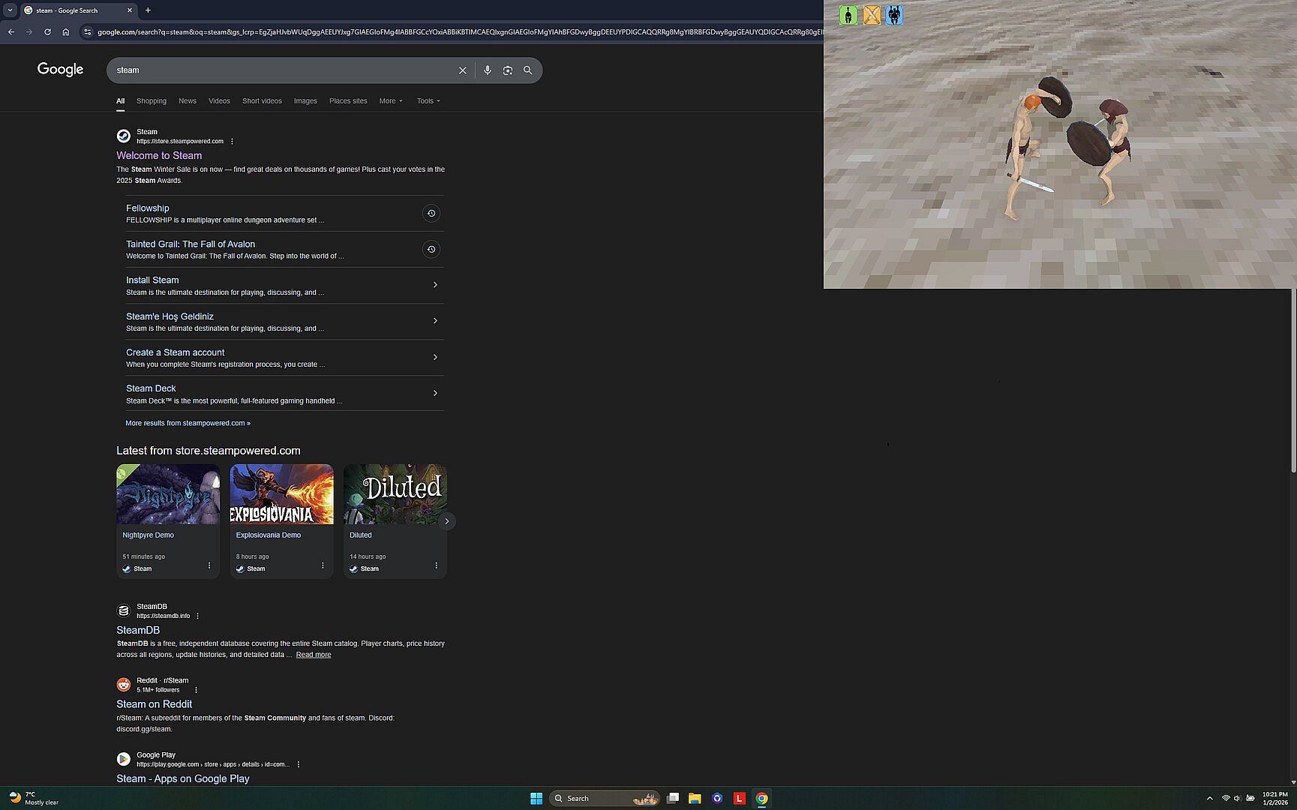Expand the Steam Deck sitelink chevron
The image size is (1297, 810).
click(435, 393)
